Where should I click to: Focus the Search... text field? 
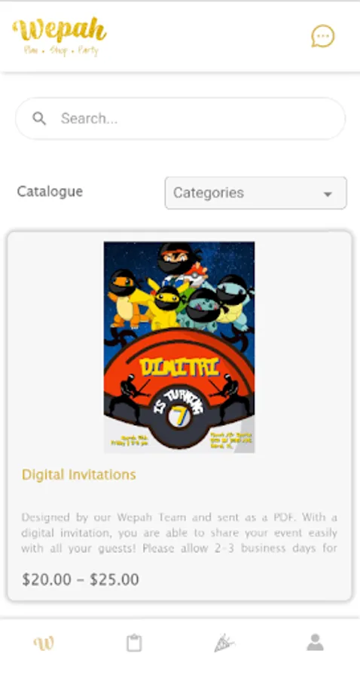click(180, 118)
